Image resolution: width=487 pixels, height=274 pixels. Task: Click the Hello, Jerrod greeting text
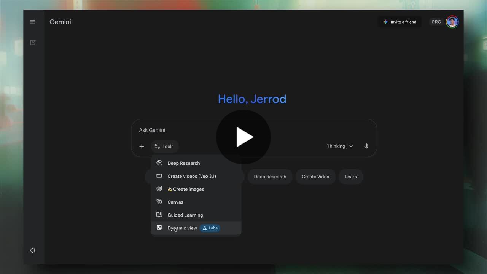pos(252,99)
